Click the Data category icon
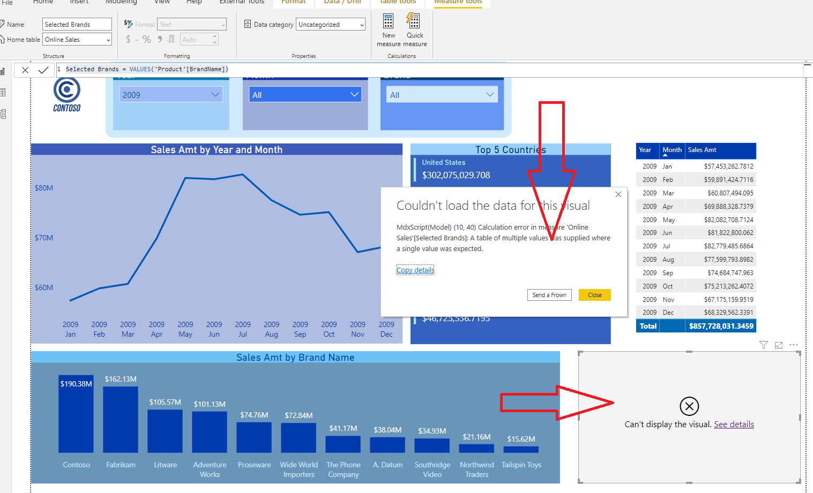 pos(248,24)
